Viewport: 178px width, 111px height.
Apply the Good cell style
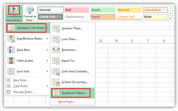point(103,10)
